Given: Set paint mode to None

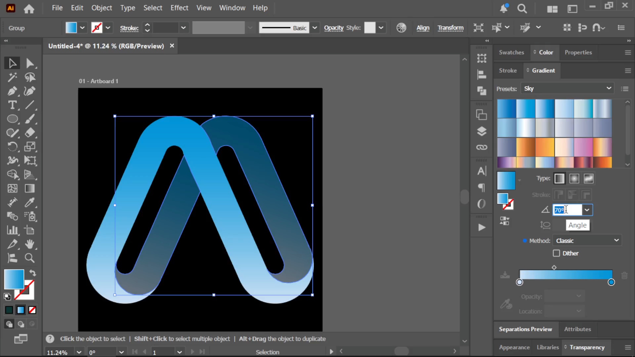Looking at the screenshot, I should point(32,310).
